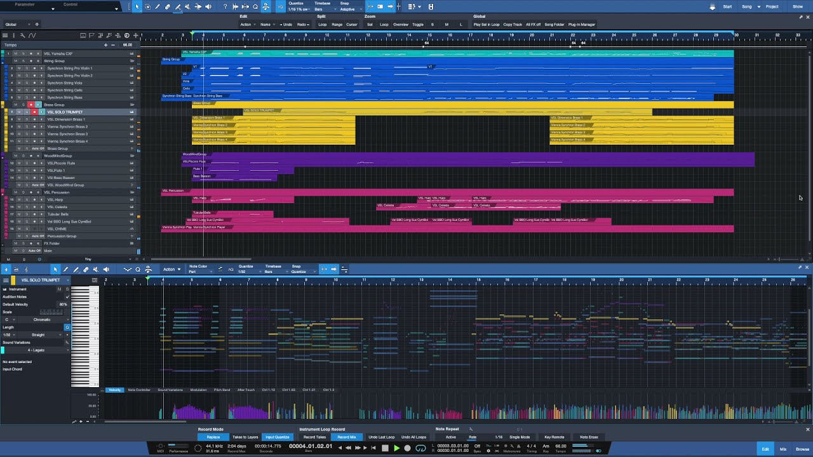Switch to the Velocity automation tab
Screen dimensions: 813x457
click(115, 390)
